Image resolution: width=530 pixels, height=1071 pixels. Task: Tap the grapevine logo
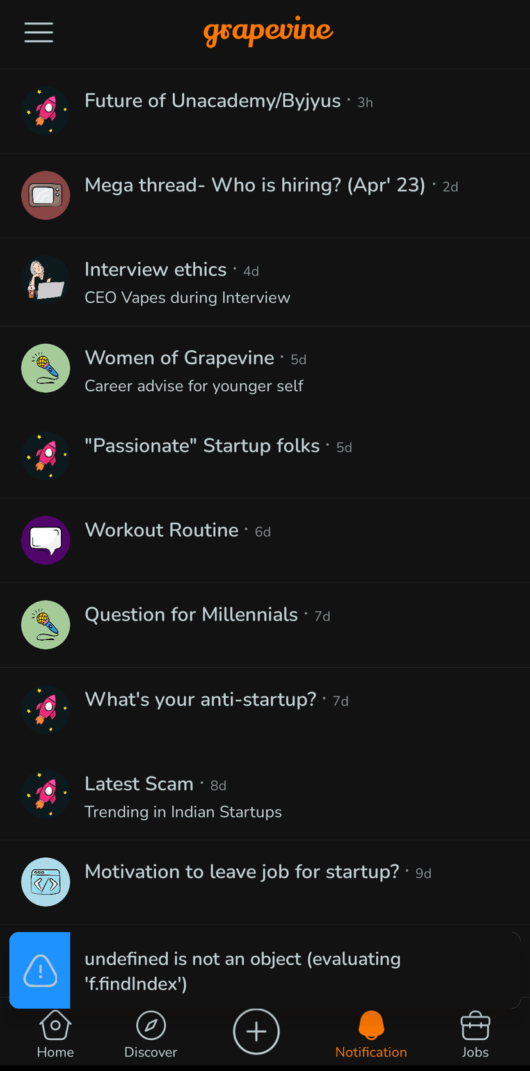tap(268, 31)
